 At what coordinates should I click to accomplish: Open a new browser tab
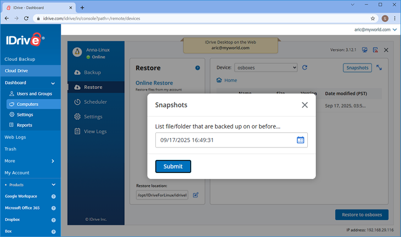tap(82, 7)
